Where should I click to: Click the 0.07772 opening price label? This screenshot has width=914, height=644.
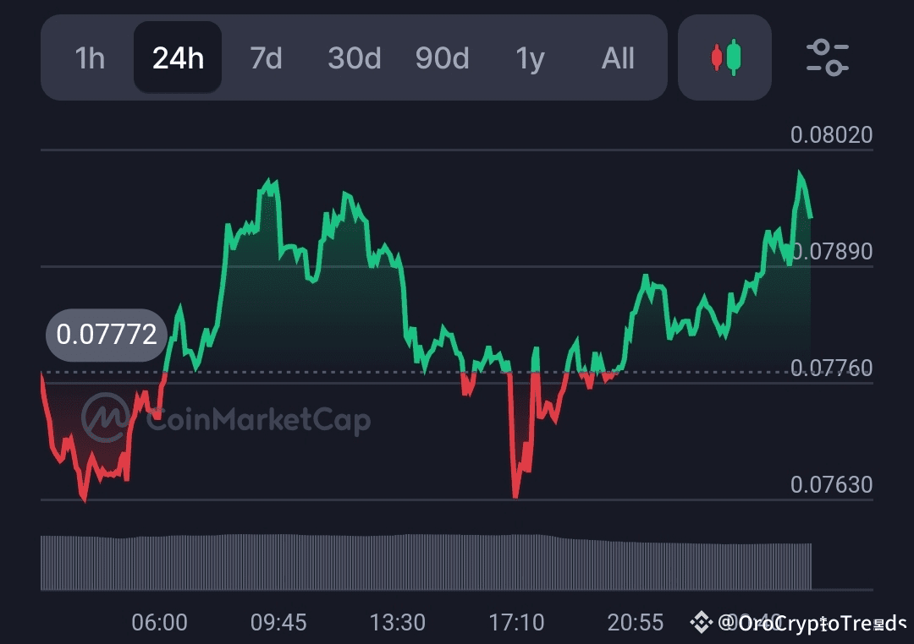coord(107,335)
